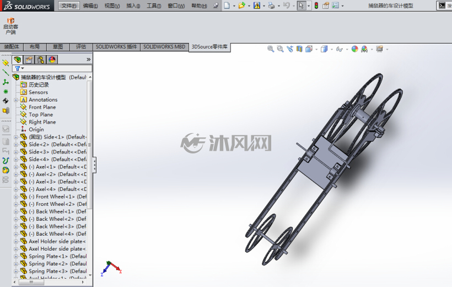This screenshot has width=452, height=287.
Task: Click the Rebuild traffic light icon
Action: (x=316, y=6)
